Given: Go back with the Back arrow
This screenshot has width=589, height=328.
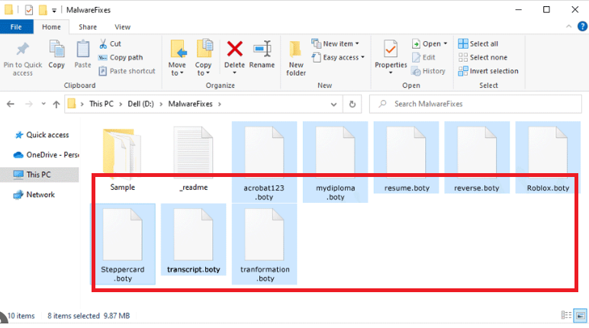Looking at the screenshot, I should [x=11, y=104].
